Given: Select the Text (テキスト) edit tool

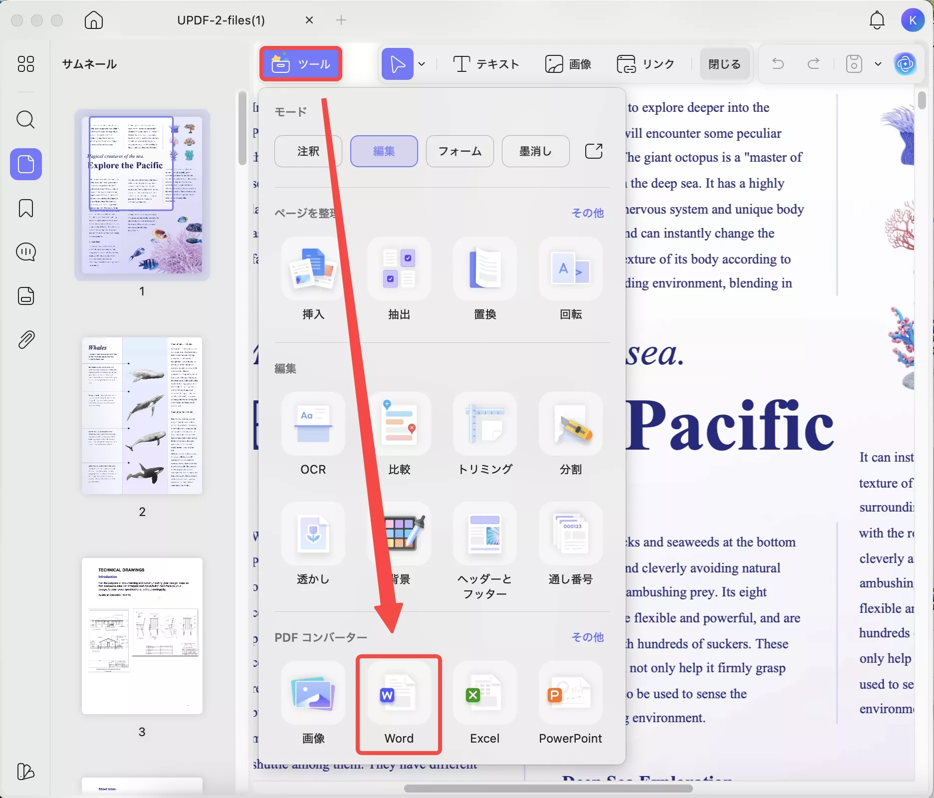Looking at the screenshot, I should click(486, 64).
